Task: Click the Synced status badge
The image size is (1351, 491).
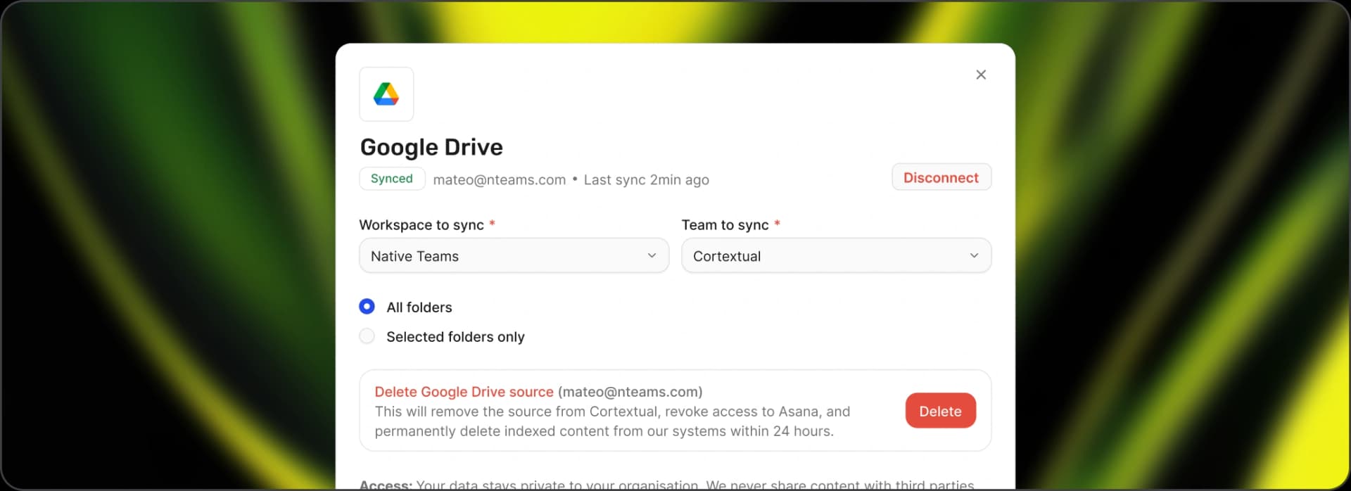Action: point(392,179)
